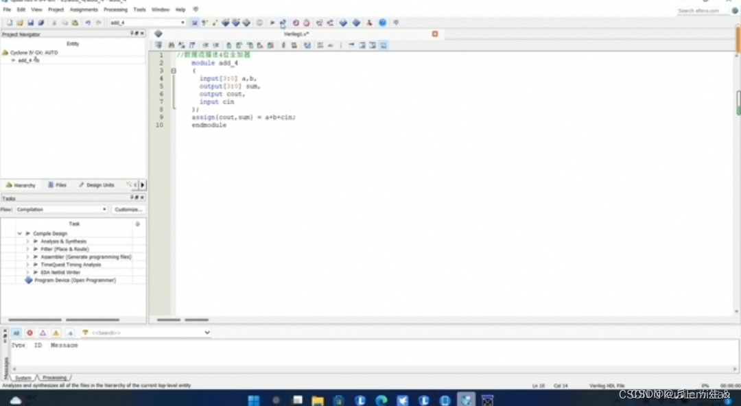Click the Redo arrow icon
This screenshot has height=406, width=741.
pyautogui.click(x=98, y=23)
